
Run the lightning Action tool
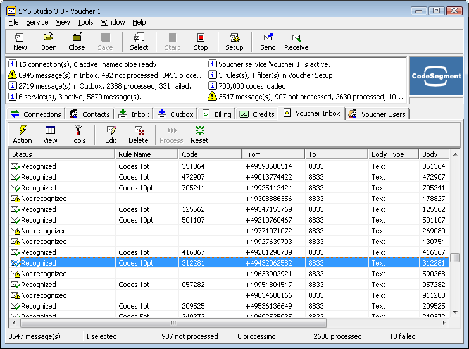coord(23,134)
